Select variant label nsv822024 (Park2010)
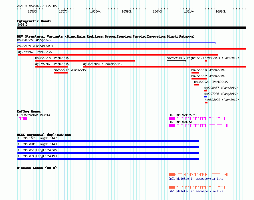The height and width of the screenshot is (200, 254). (222, 58)
